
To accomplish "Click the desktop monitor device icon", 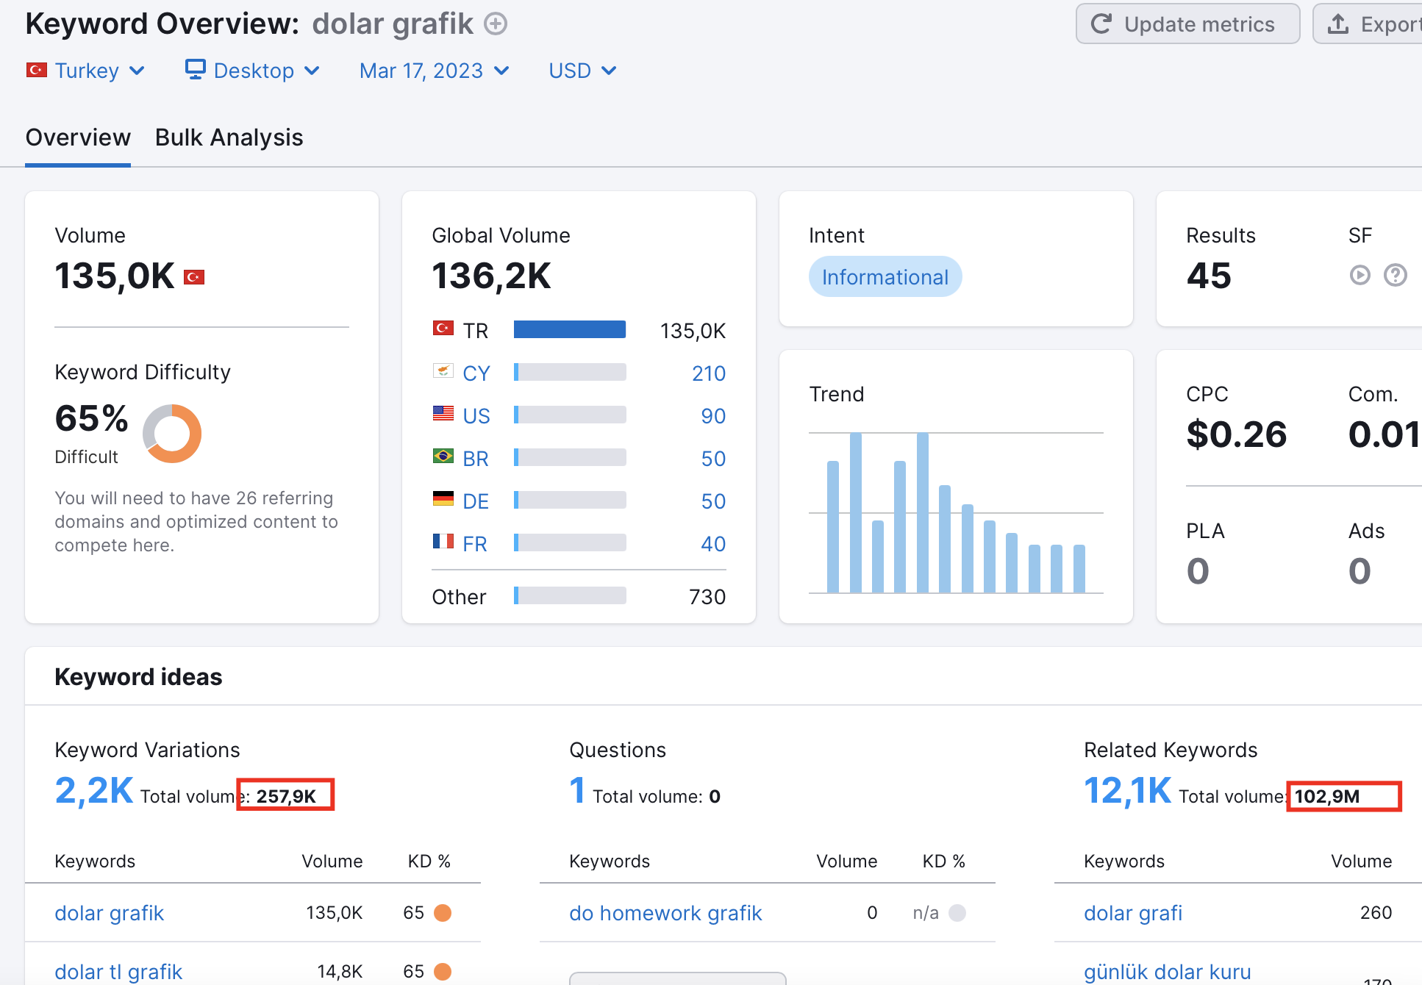I will tap(195, 69).
